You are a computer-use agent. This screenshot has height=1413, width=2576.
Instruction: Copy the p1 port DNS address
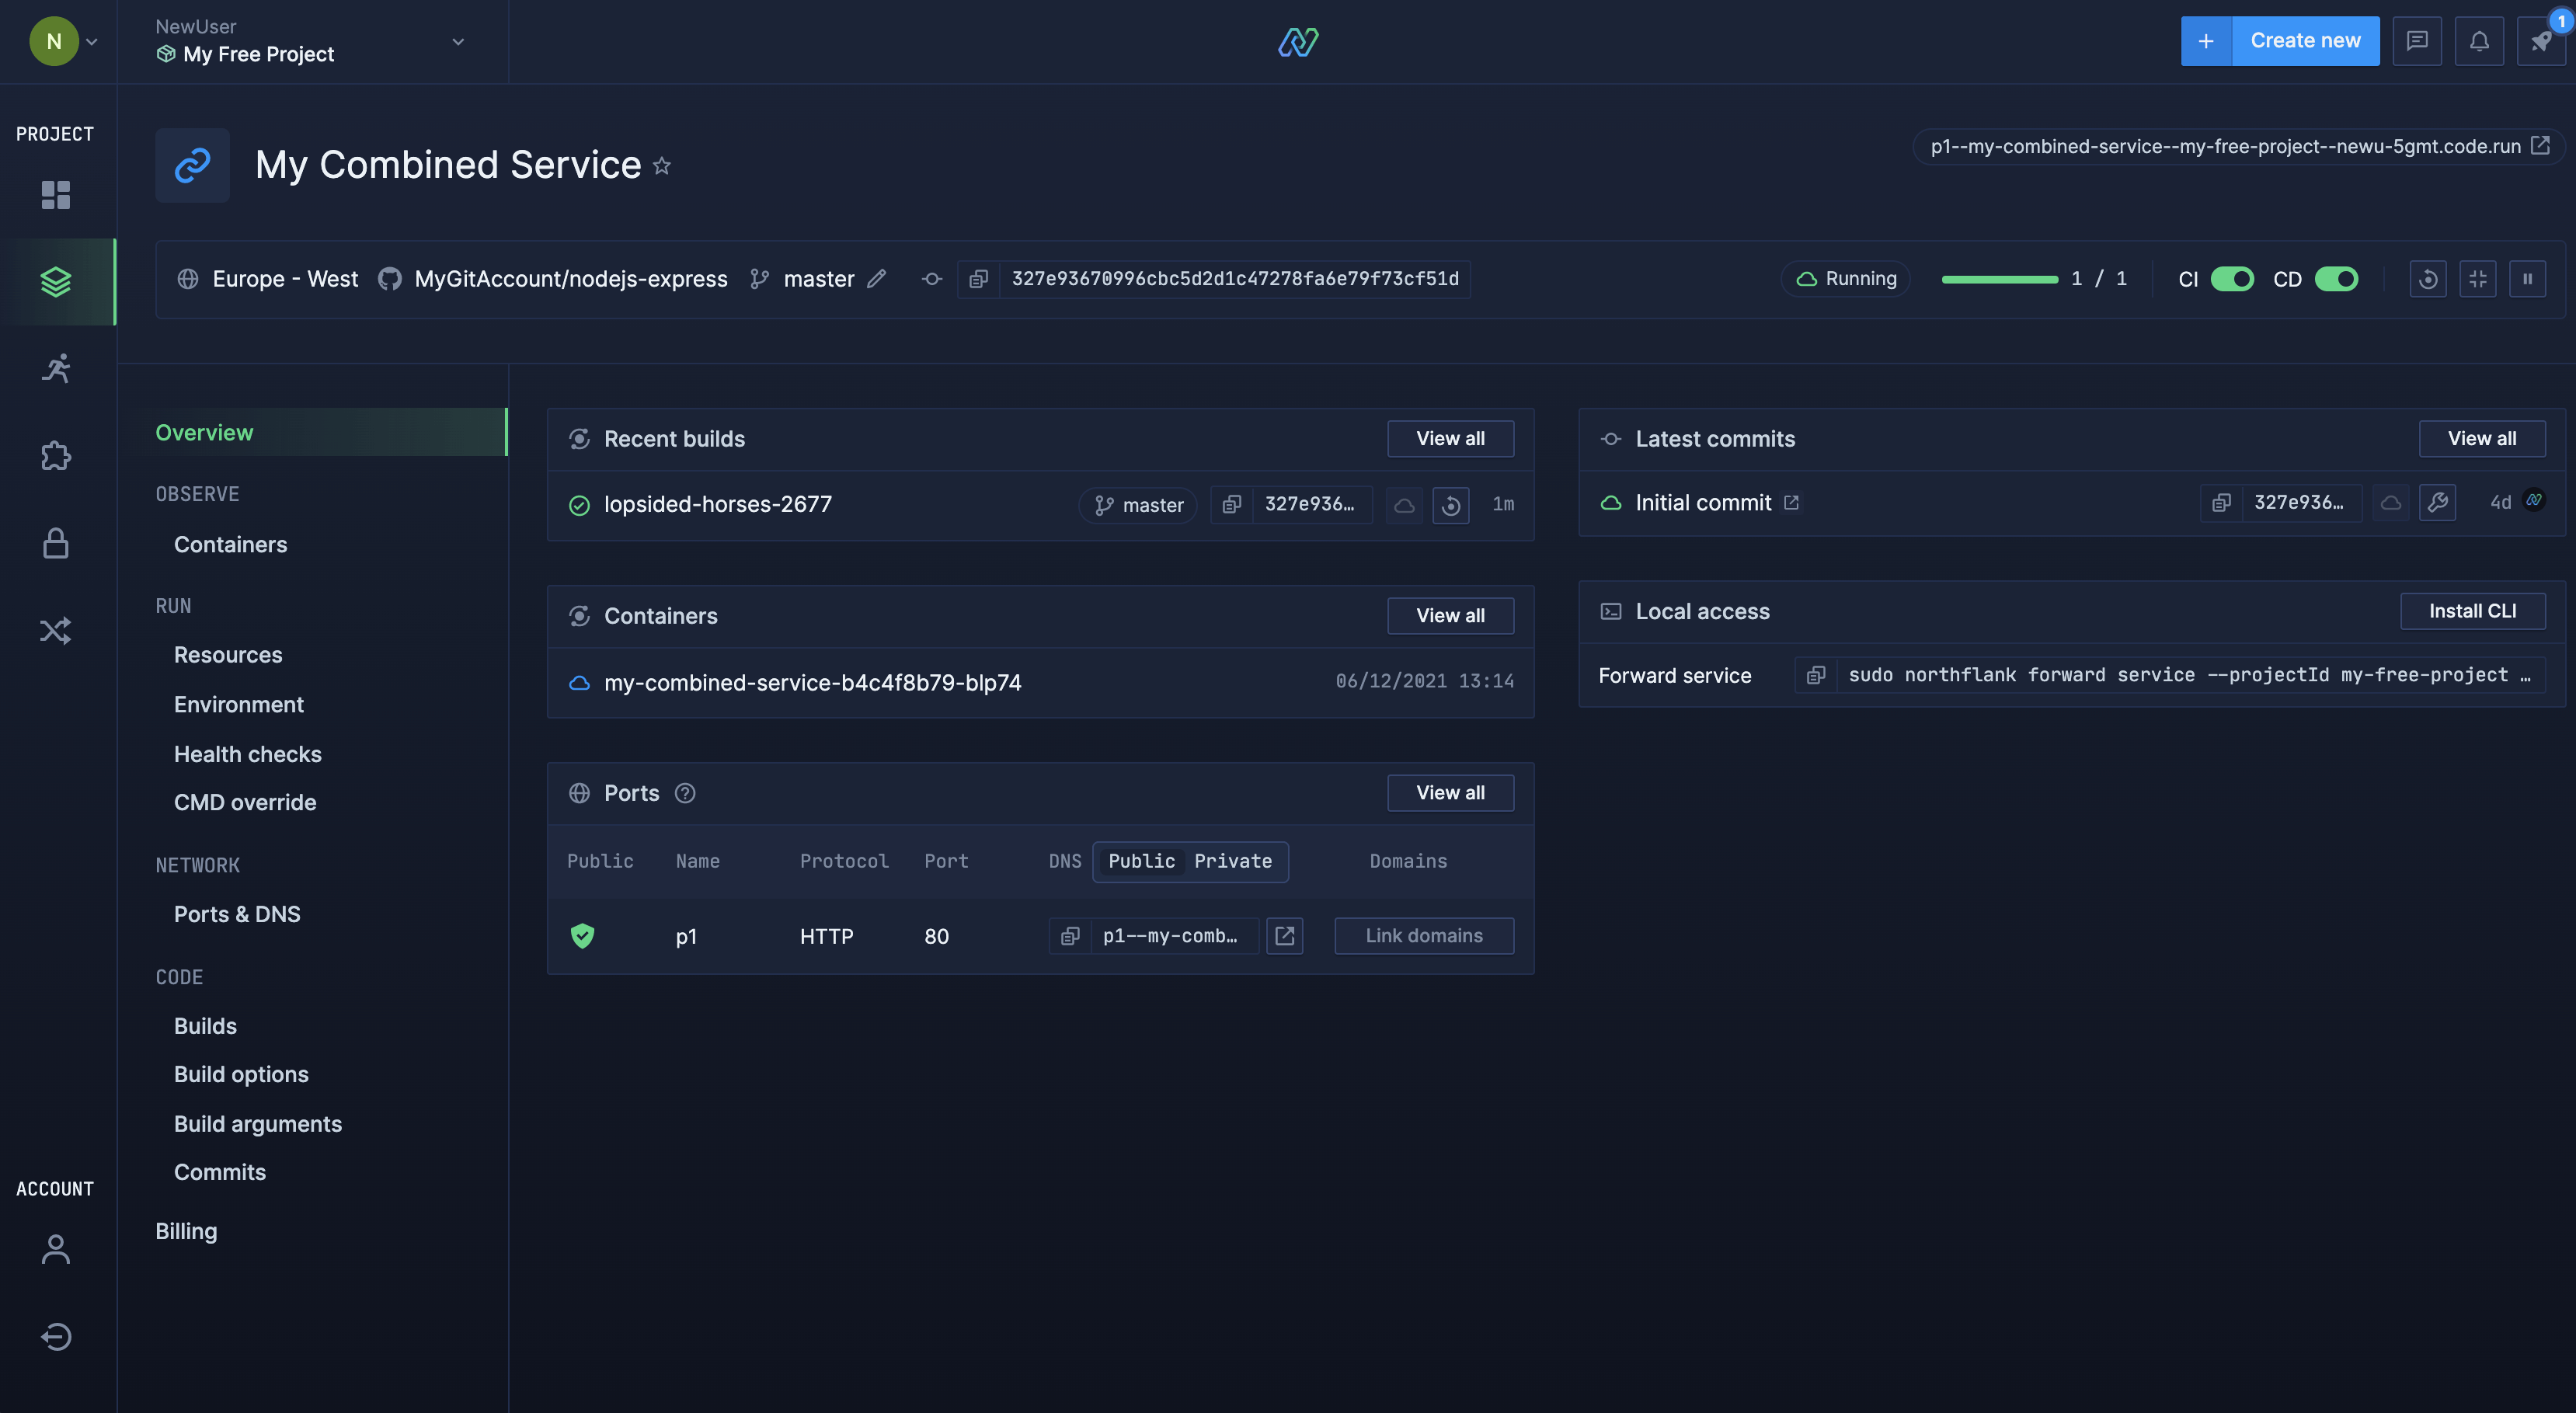[1070, 936]
